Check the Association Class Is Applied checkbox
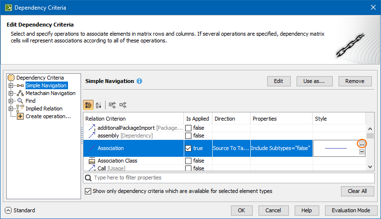This screenshot has height=219, width=381. [x=189, y=161]
